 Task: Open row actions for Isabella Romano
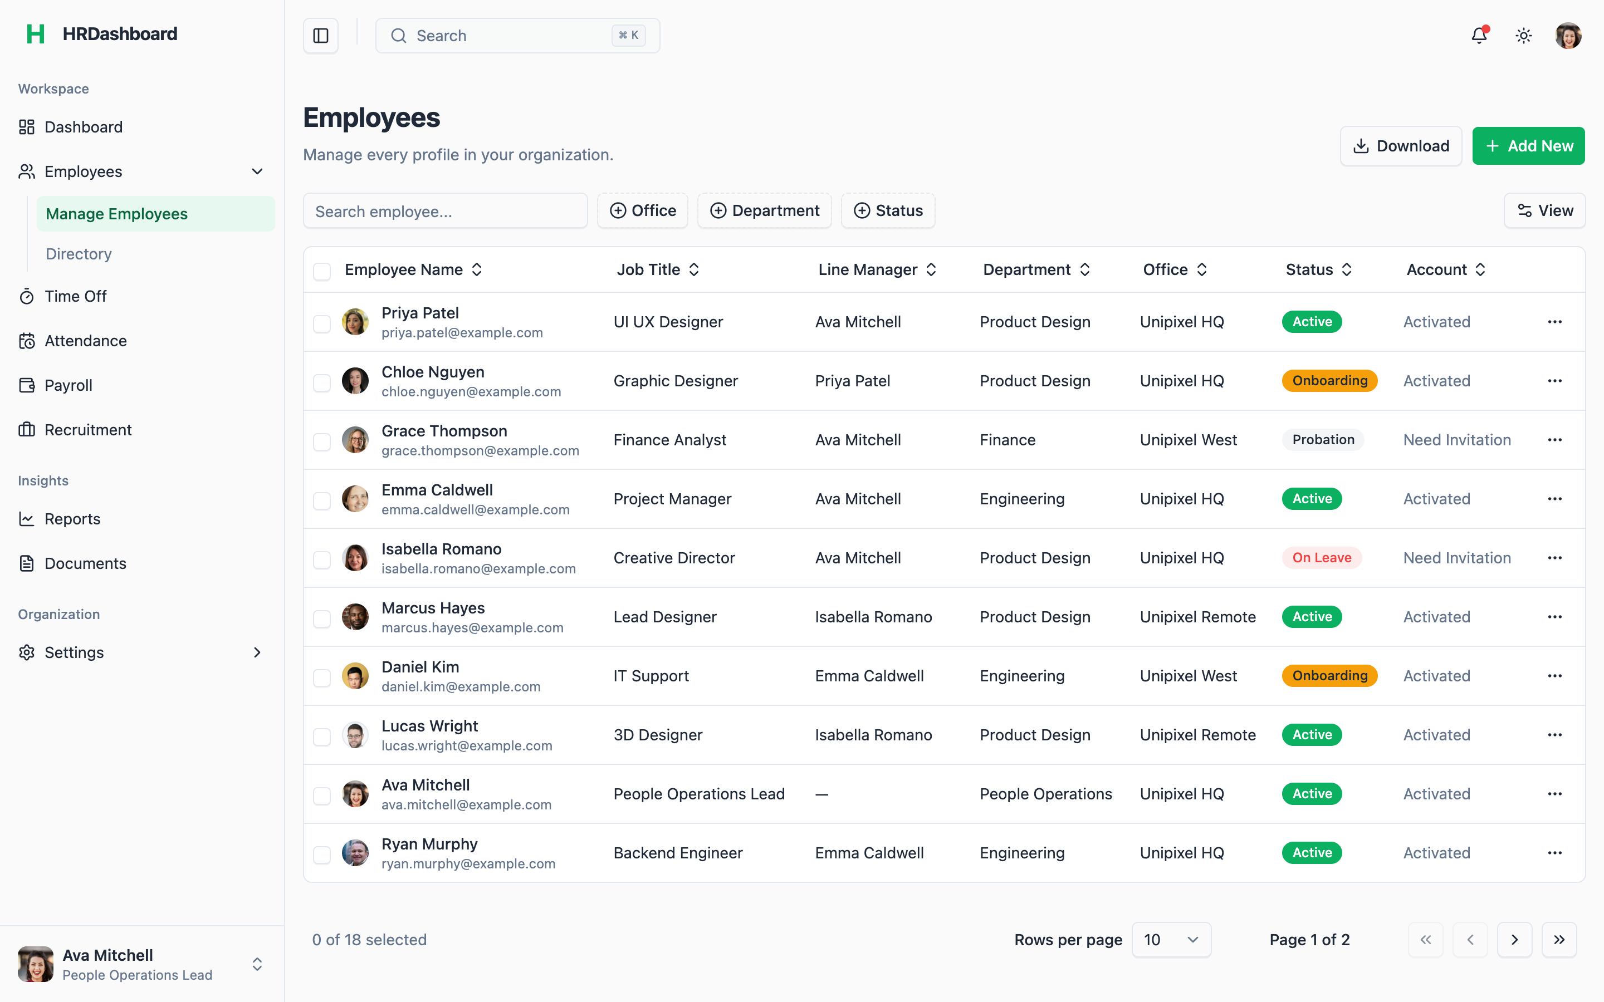tap(1554, 558)
